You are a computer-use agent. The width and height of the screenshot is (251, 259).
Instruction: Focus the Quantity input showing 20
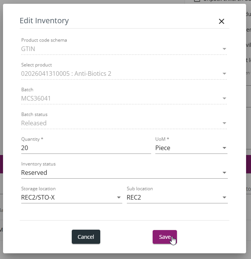pos(86,148)
